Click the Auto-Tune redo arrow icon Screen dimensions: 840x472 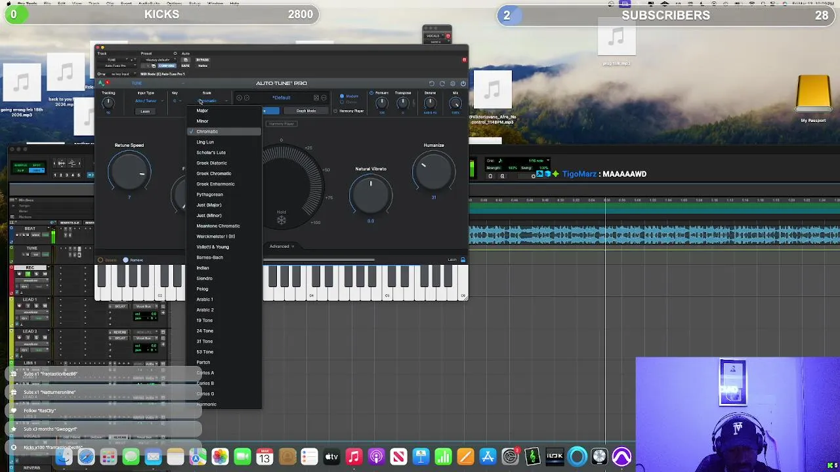point(442,83)
